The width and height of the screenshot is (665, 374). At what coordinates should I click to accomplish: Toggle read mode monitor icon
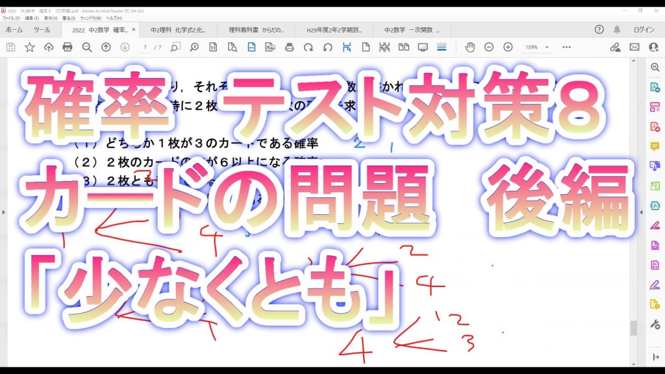tap(423, 47)
